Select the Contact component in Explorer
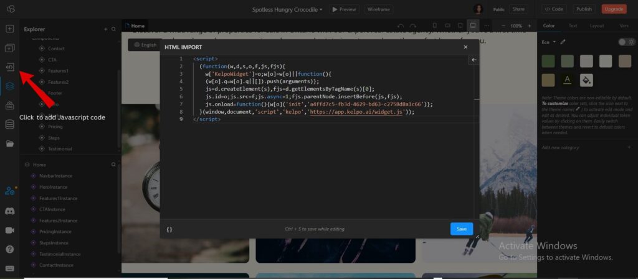This screenshot has width=638, height=279. (56, 48)
